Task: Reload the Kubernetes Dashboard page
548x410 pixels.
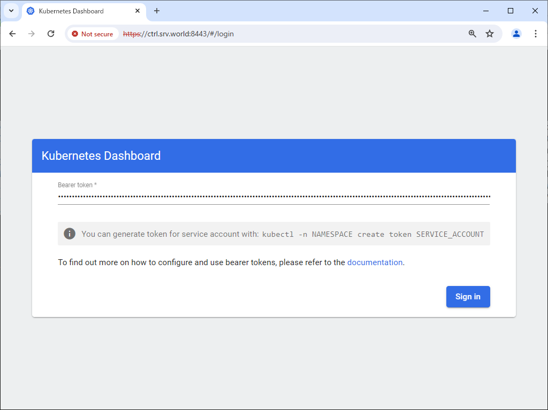Action: 51,34
